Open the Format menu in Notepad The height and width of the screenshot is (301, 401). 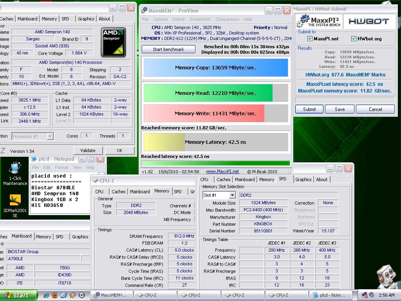click(x=61, y=167)
